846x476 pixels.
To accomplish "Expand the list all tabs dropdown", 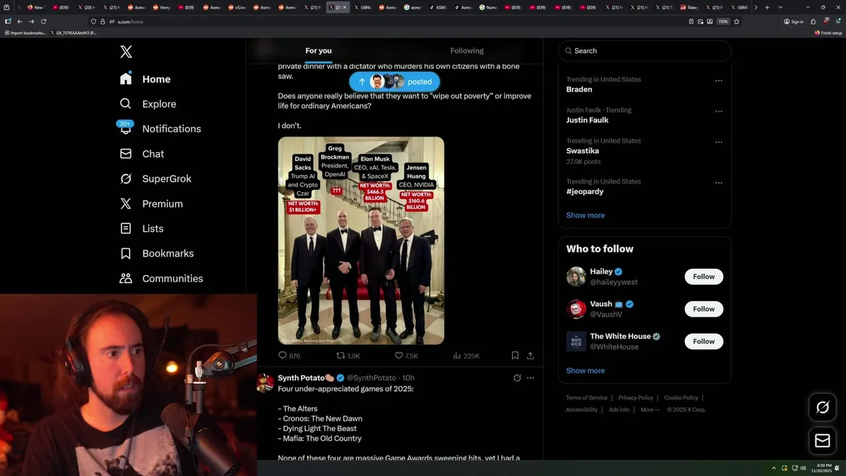I will (781, 7).
